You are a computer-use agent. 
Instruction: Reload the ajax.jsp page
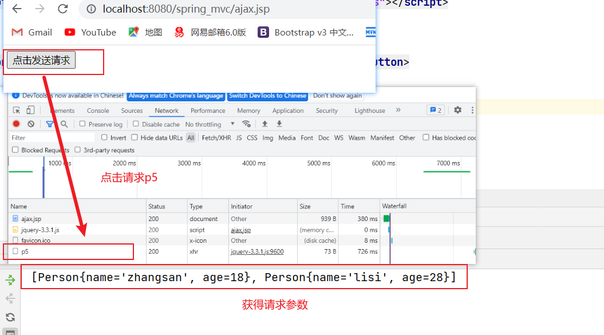pos(63,9)
